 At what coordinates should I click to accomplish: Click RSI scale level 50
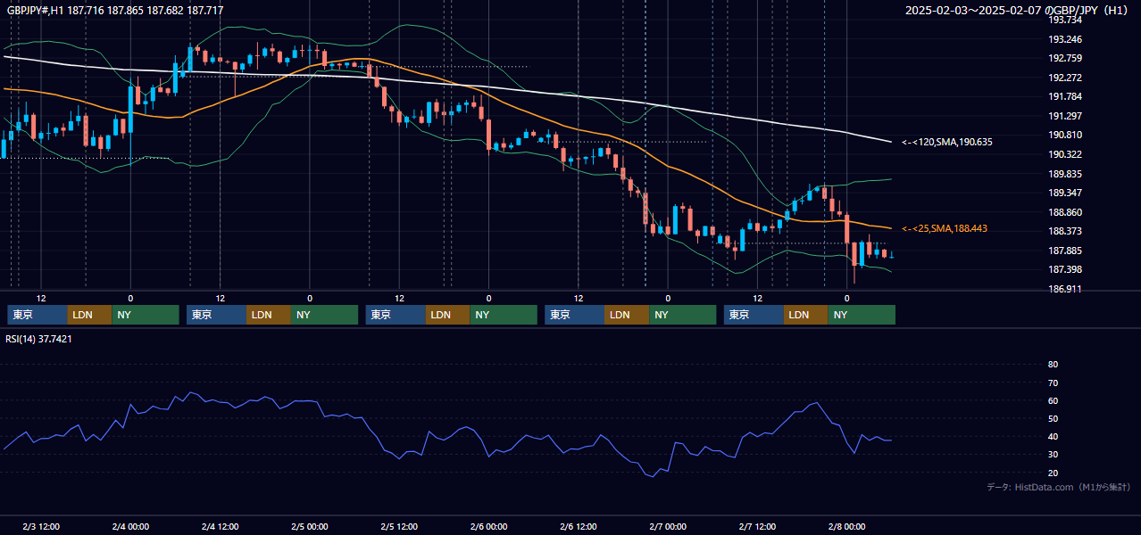(1053, 418)
